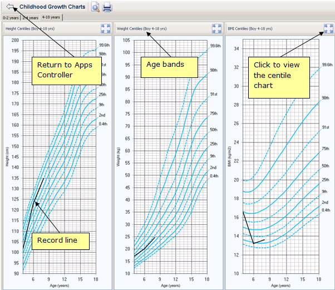The width and height of the screenshot is (335, 290).
Task: Click the Weight Centiles (Boy 4-18 yrs) panel title
Action: tap(144, 28)
